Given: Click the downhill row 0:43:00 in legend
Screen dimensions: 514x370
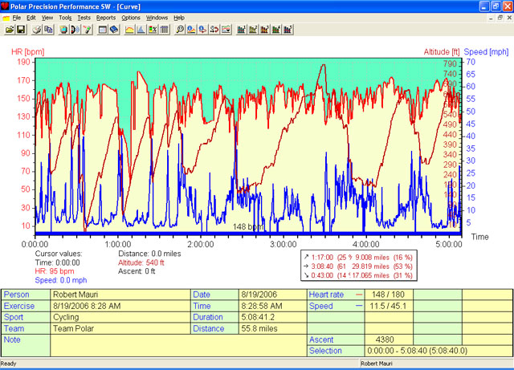Looking at the screenshot, I should click(358, 275).
